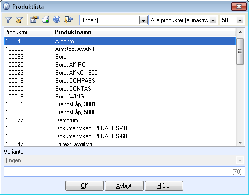Open the row count 50 dropdown
This screenshot has height=195, width=249.
coord(240,20)
